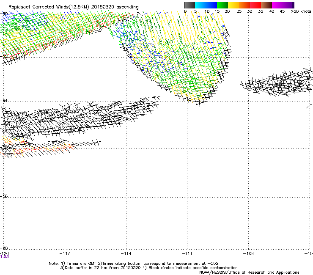313x275 pixels.
Task: Click the 'NOAA/NESDIS/Office of Research and Applications' credit
Action: (x=249, y=272)
